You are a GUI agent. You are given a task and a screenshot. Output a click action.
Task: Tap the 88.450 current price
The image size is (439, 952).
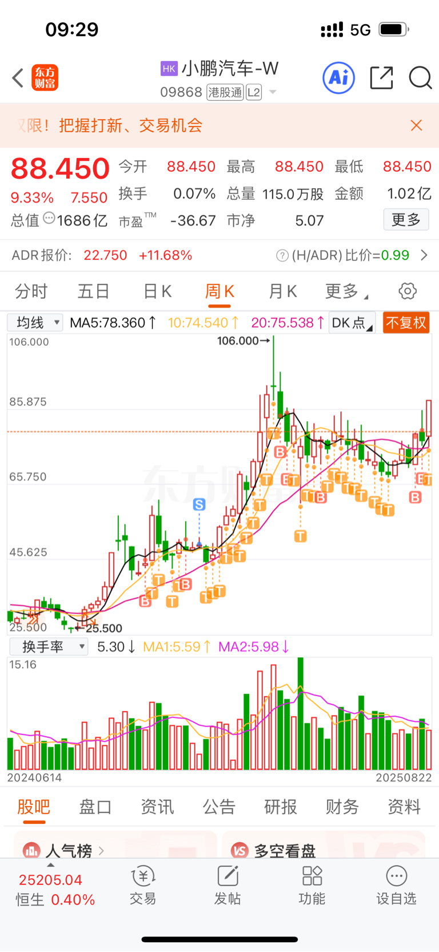click(x=60, y=169)
